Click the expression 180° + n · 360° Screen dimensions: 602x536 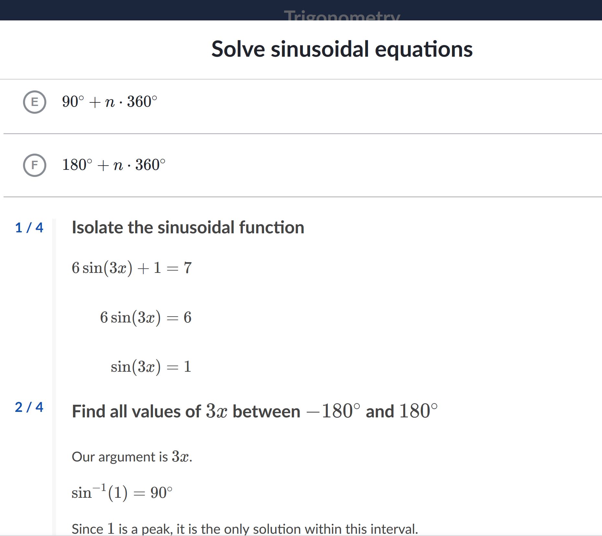pos(114,165)
